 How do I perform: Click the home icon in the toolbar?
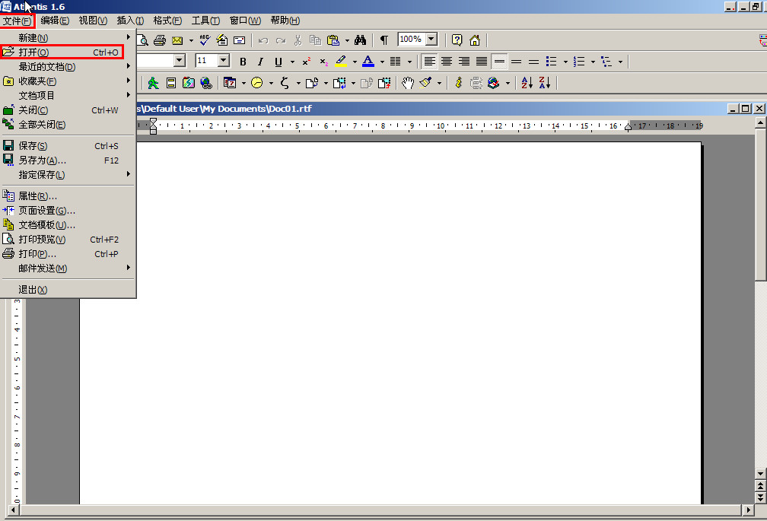tap(475, 40)
